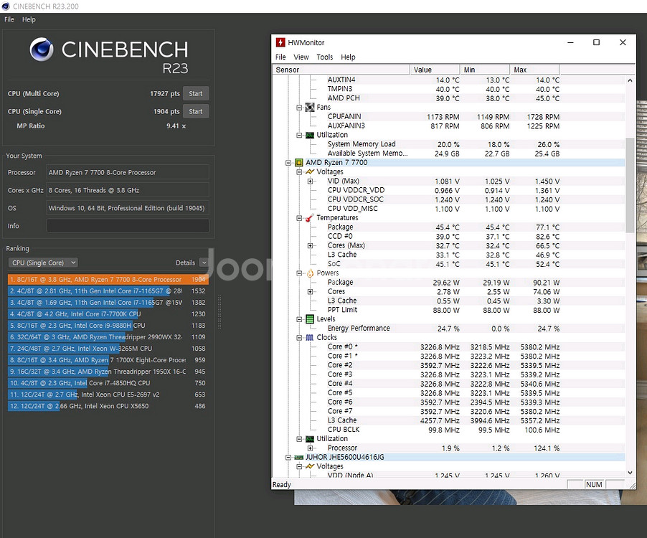Collapse the Levels node
Viewport: 647px width, 538px height.
299,319
